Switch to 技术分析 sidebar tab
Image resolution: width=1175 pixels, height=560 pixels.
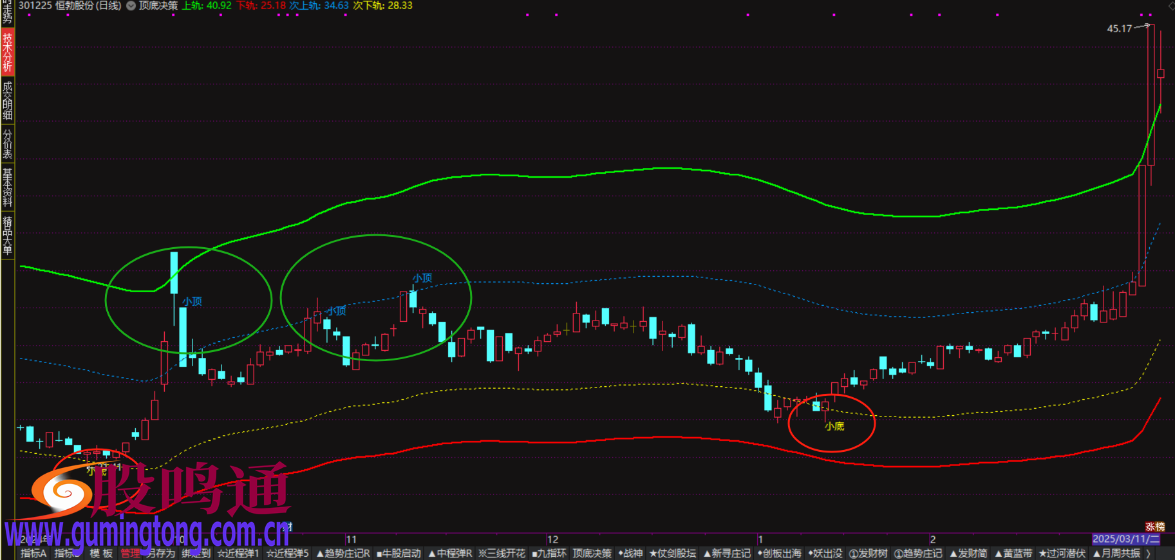(x=7, y=51)
